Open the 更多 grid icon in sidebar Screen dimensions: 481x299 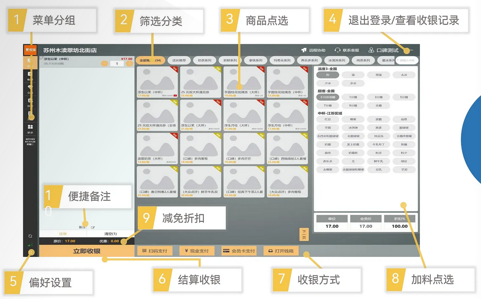(30, 127)
